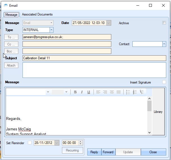Tick the Archive checkbox
This screenshot has width=171, height=160.
point(164,23)
